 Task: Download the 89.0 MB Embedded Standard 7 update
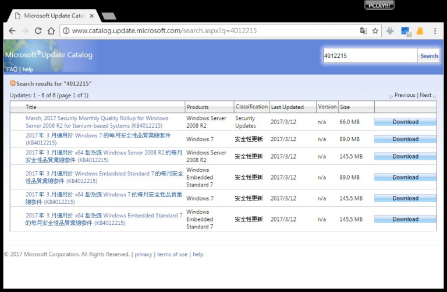(x=405, y=177)
